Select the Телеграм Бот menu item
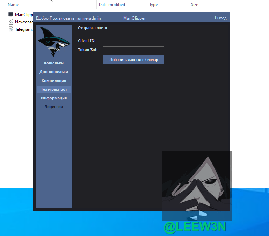Viewport: 269px width, 236px height. pos(54,89)
